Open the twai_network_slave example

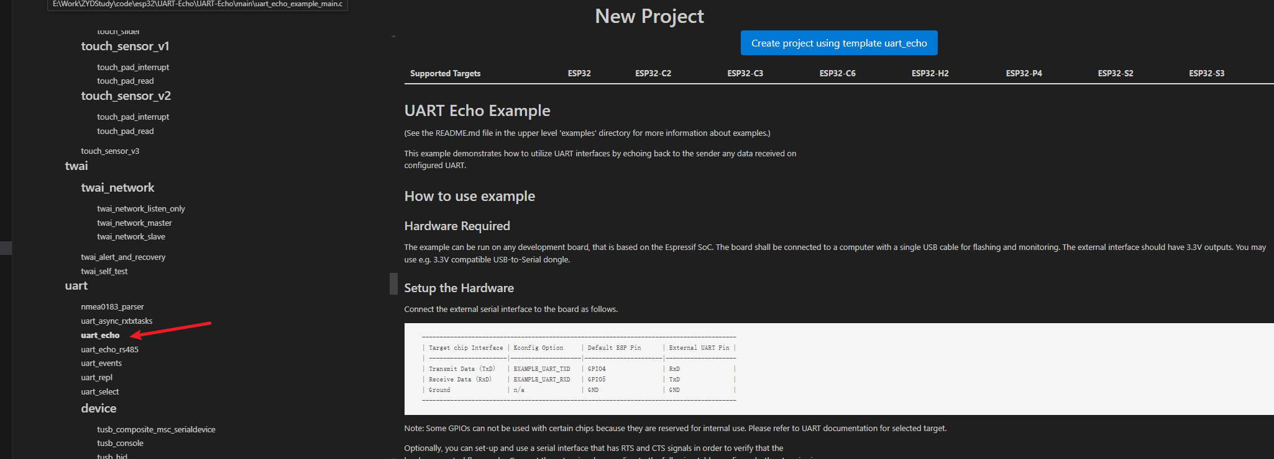click(131, 237)
